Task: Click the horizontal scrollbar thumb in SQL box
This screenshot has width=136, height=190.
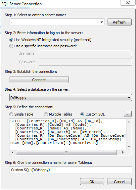Action: point(67,152)
